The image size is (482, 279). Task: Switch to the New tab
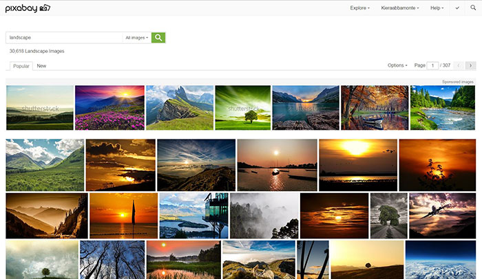click(41, 66)
